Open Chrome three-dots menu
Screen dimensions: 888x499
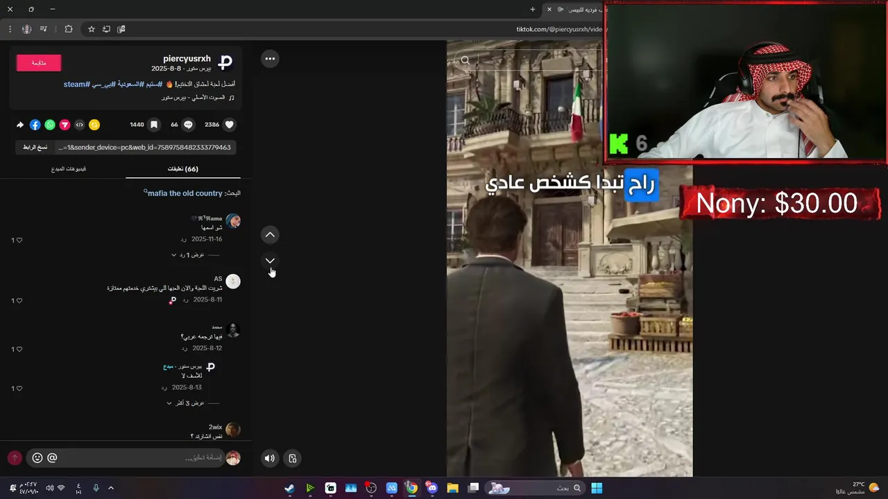[x=10, y=29]
